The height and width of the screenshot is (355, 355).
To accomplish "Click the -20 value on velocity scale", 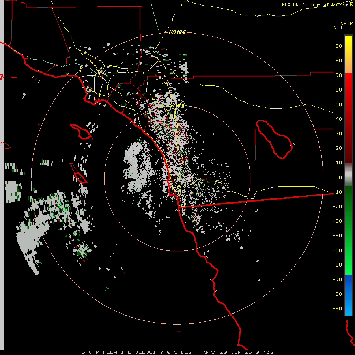I will 337,207.
